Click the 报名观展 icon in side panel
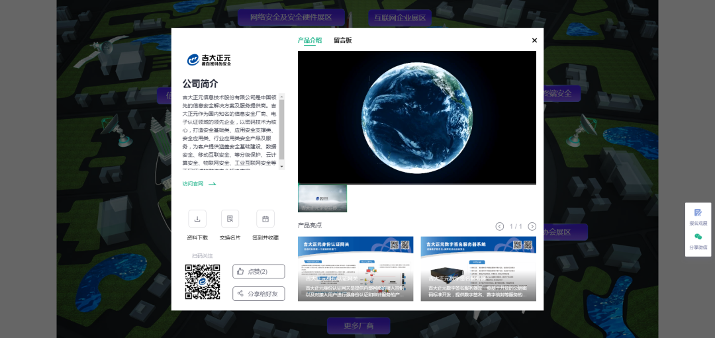Screen dimensions: 715x338 tap(698, 213)
